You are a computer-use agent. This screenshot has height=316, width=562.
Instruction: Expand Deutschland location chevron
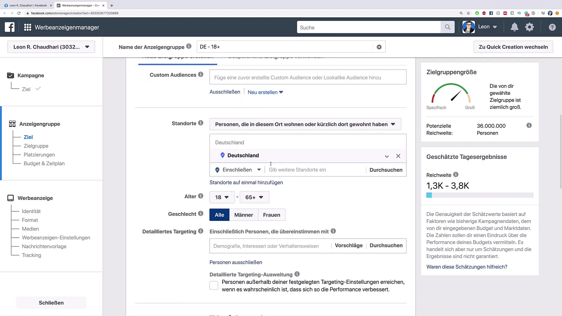pyautogui.click(x=387, y=156)
